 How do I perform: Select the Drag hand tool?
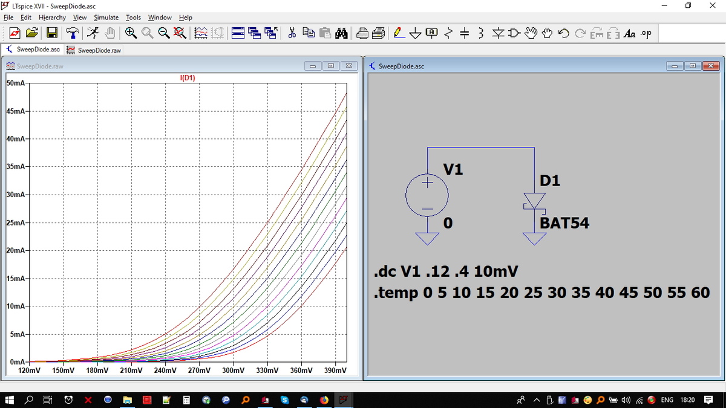point(547,33)
